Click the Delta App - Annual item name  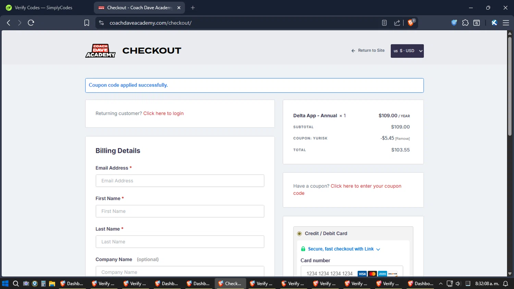pos(315,116)
